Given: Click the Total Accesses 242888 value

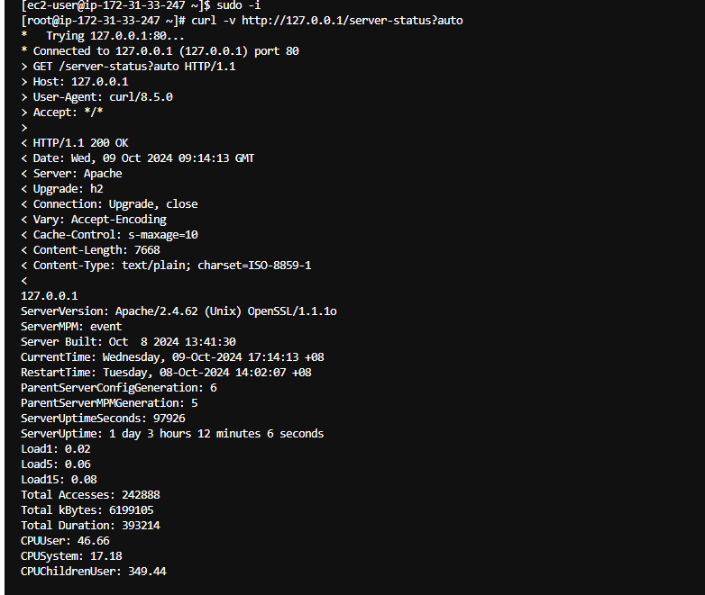Looking at the screenshot, I should (x=141, y=494).
